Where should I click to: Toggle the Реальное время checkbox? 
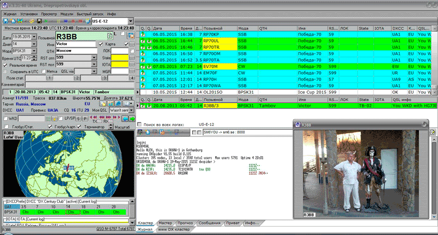(5, 65)
